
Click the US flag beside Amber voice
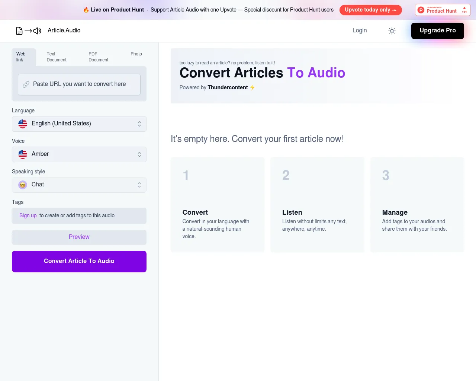(x=23, y=154)
